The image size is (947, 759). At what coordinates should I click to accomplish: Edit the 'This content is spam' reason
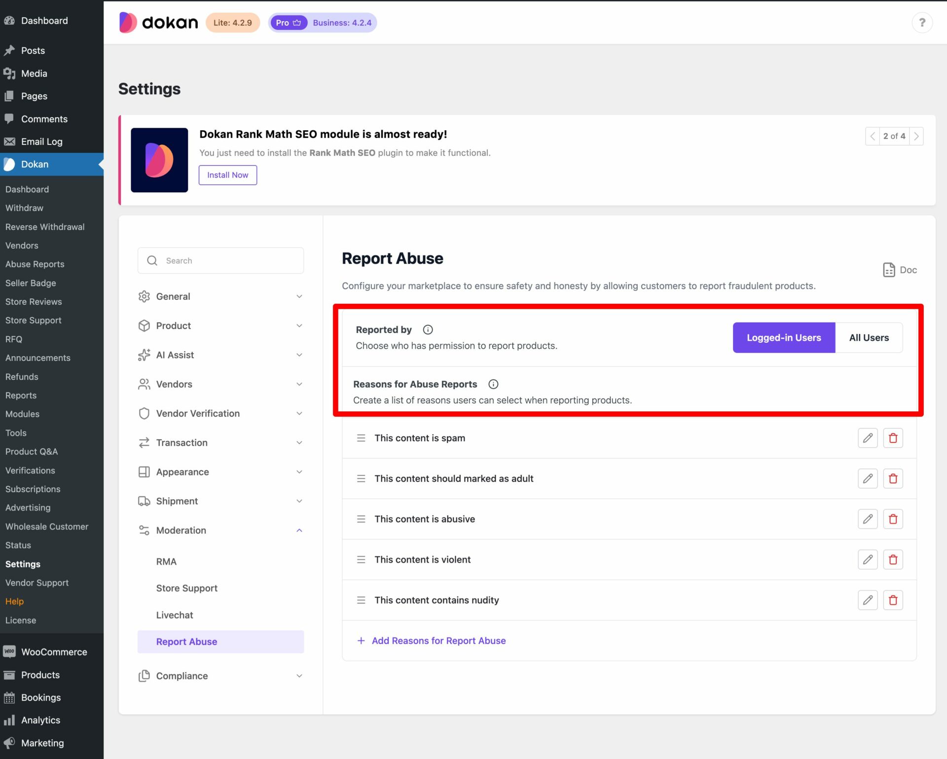tap(868, 438)
